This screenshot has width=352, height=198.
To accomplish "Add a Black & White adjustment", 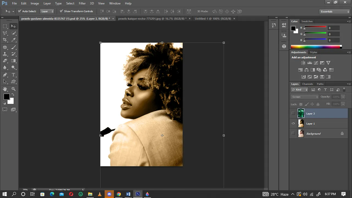I will 313,70.
